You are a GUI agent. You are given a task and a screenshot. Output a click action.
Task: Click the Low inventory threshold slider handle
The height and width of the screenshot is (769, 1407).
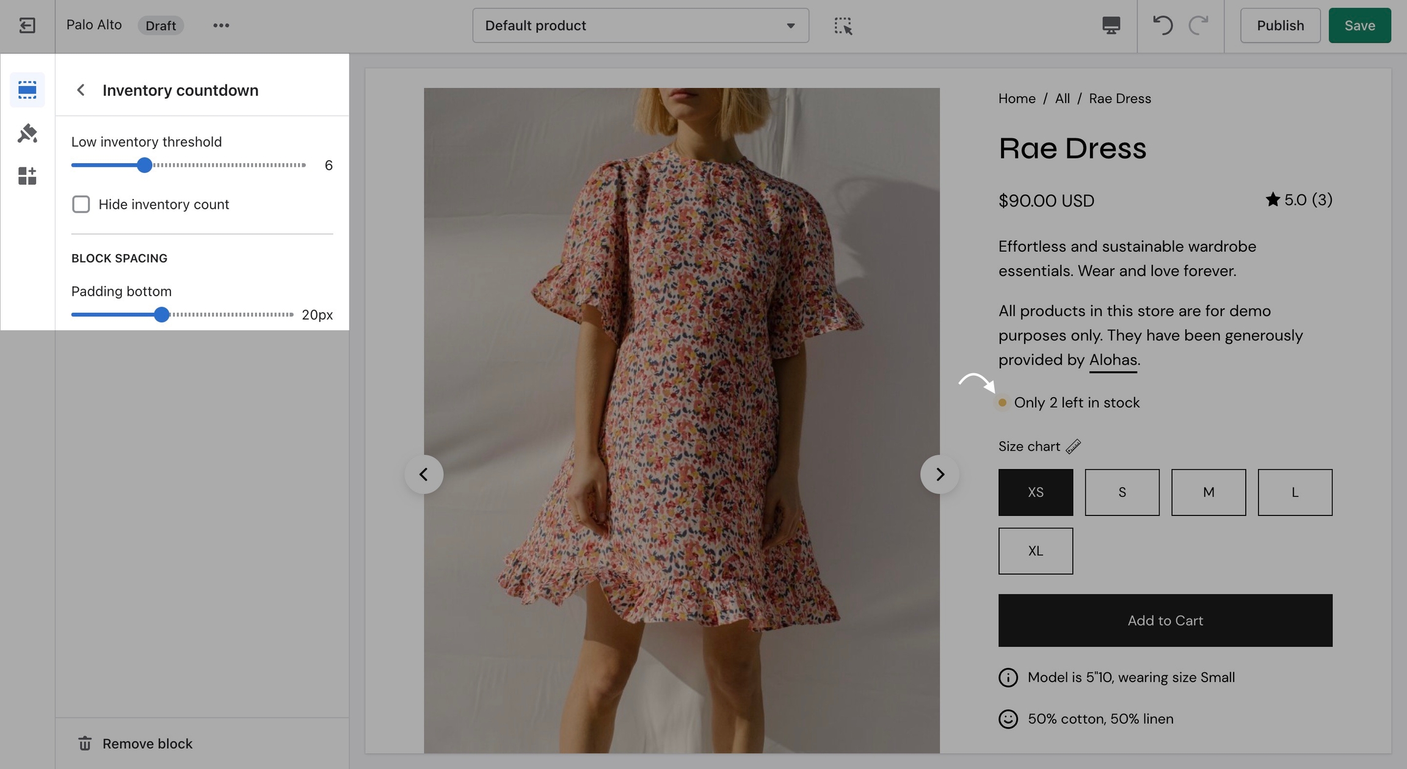(144, 166)
